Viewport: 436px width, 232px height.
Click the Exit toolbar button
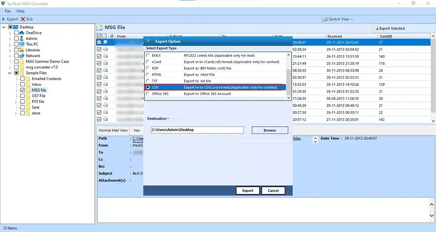click(27, 19)
